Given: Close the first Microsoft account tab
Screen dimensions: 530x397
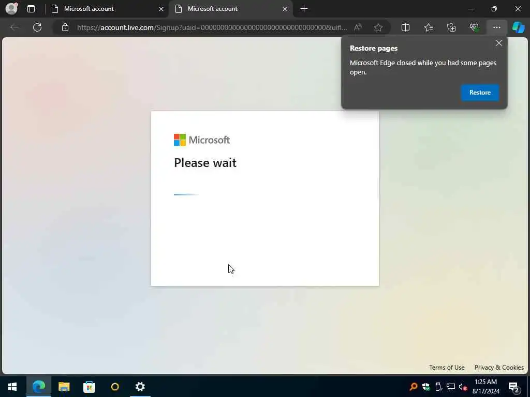Looking at the screenshot, I should 161,9.
